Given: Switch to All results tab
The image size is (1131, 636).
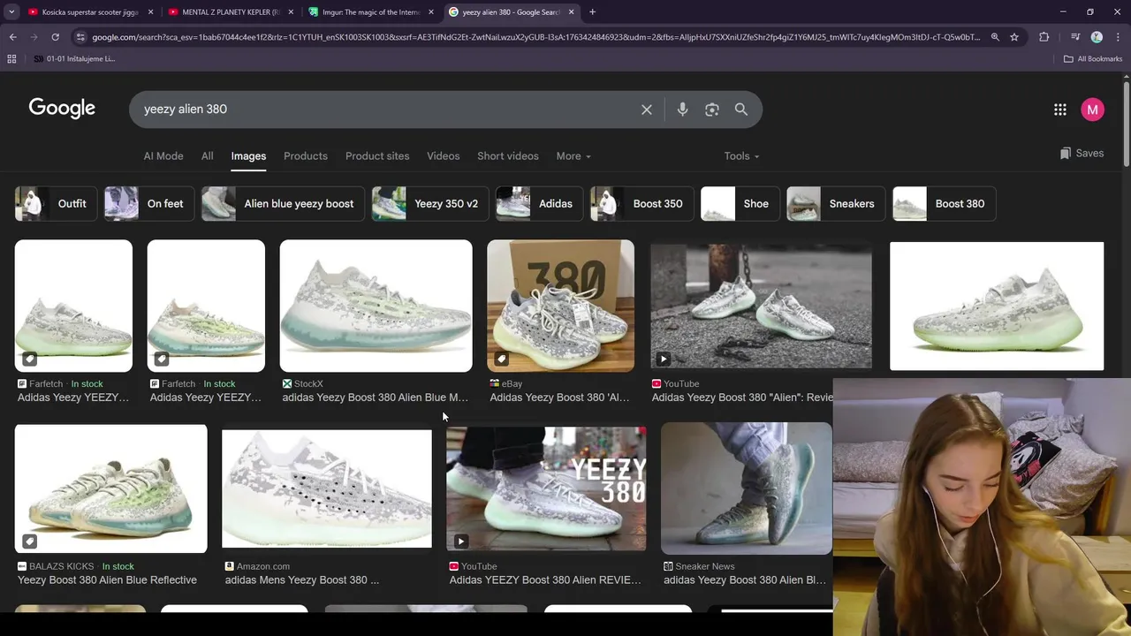Looking at the screenshot, I should 207,155.
